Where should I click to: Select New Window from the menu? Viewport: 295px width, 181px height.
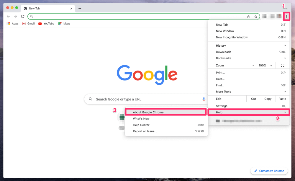249,31
